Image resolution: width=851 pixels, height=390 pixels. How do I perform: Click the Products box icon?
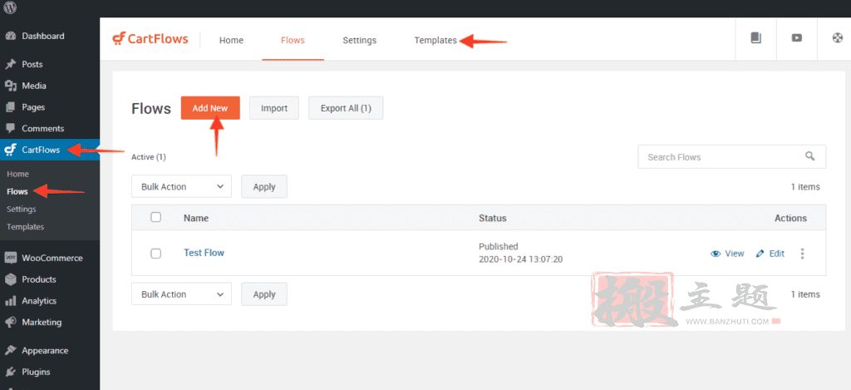(10, 279)
